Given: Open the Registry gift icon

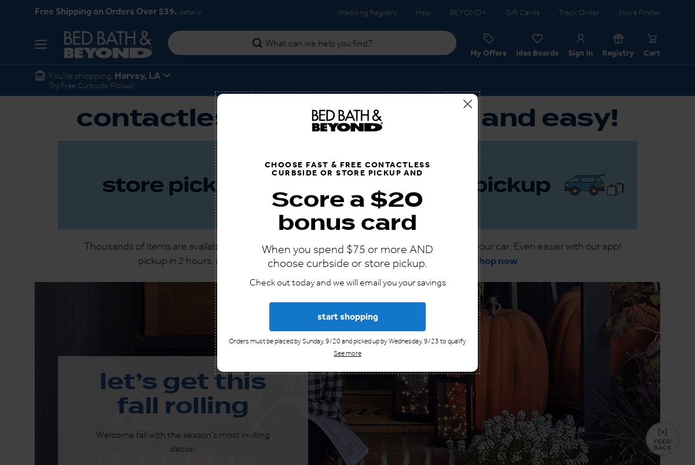Looking at the screenshot, I should (618, 39).
